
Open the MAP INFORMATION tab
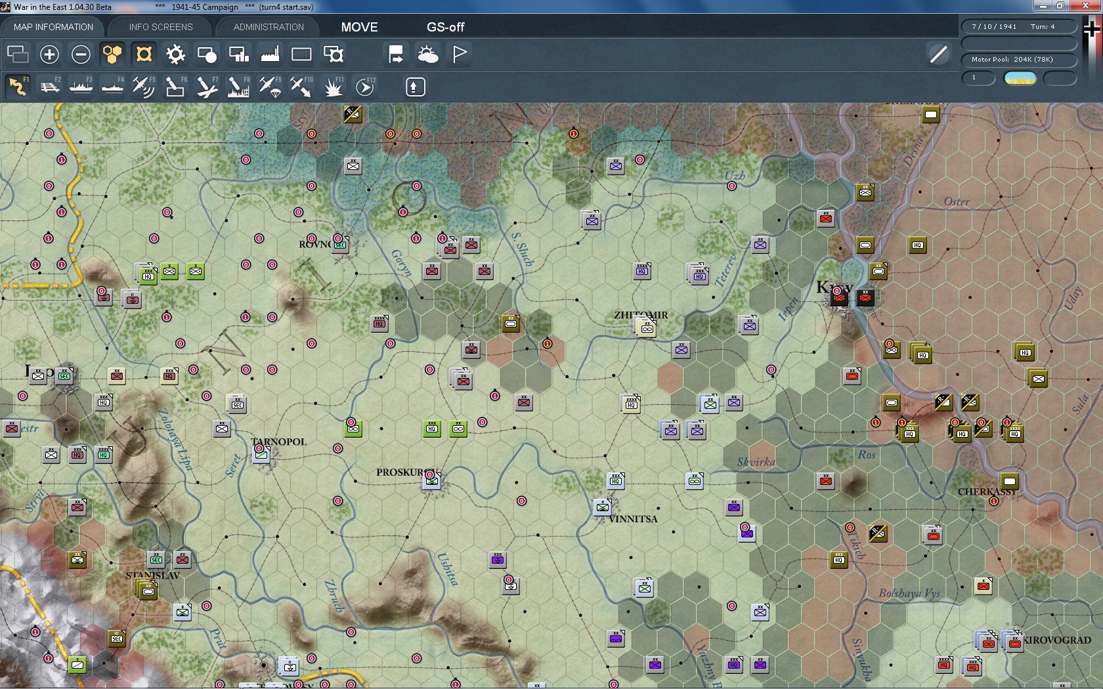pyautogui.click(x=53, y=27)
